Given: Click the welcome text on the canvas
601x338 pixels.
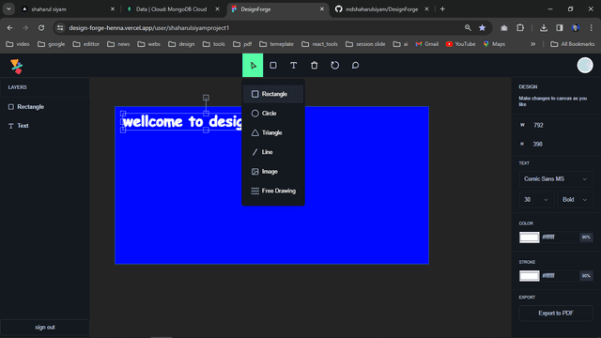Looking at the screenshot, I should pos(182,122).
